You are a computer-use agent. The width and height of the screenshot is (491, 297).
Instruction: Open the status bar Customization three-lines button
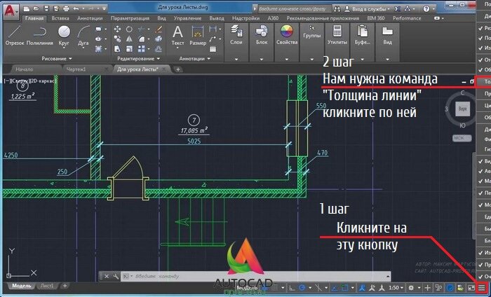[482, 288]
